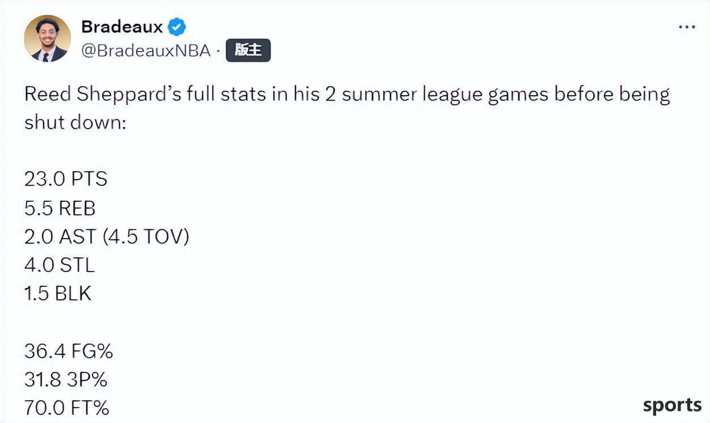
Task: Click the tweet's first line about Reed Sheppard
Action: [347, 95]
